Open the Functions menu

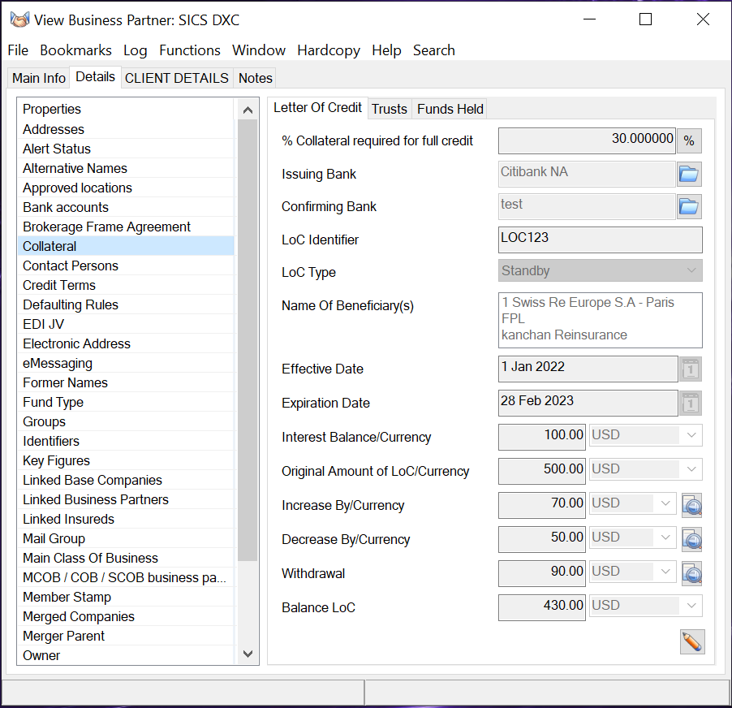(x=190, y=50)
